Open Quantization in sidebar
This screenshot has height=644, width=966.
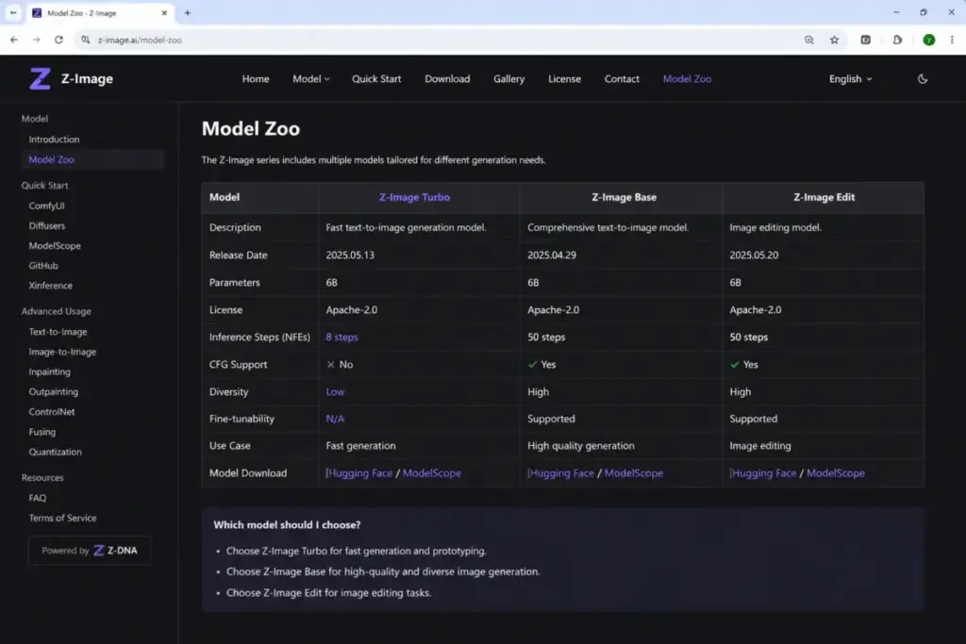pyautogui.click(x=56, y=452)
